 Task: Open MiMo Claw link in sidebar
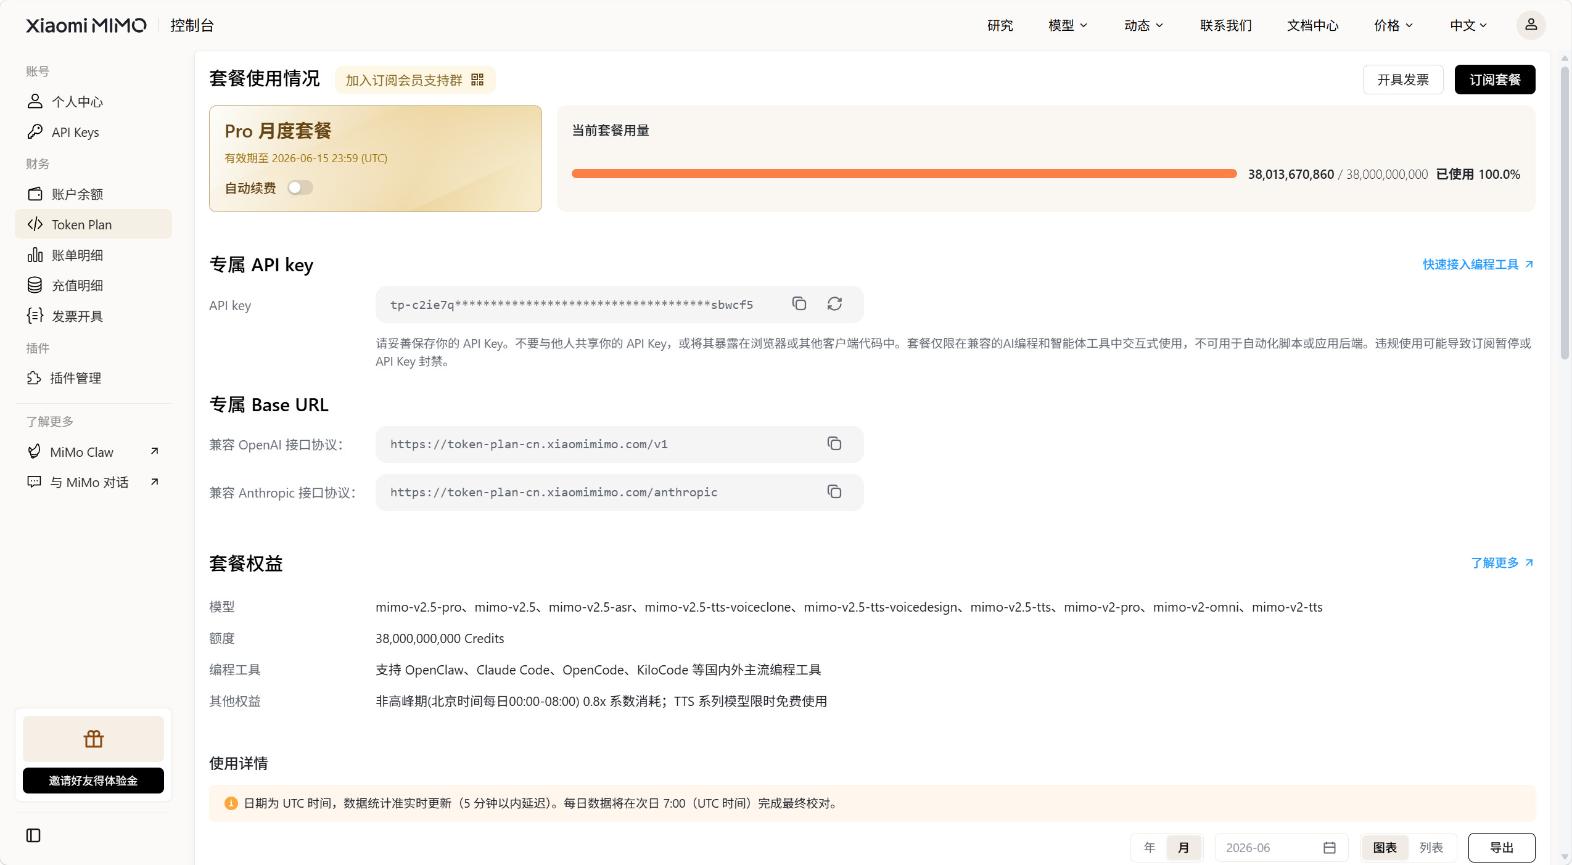pos(93,452)
